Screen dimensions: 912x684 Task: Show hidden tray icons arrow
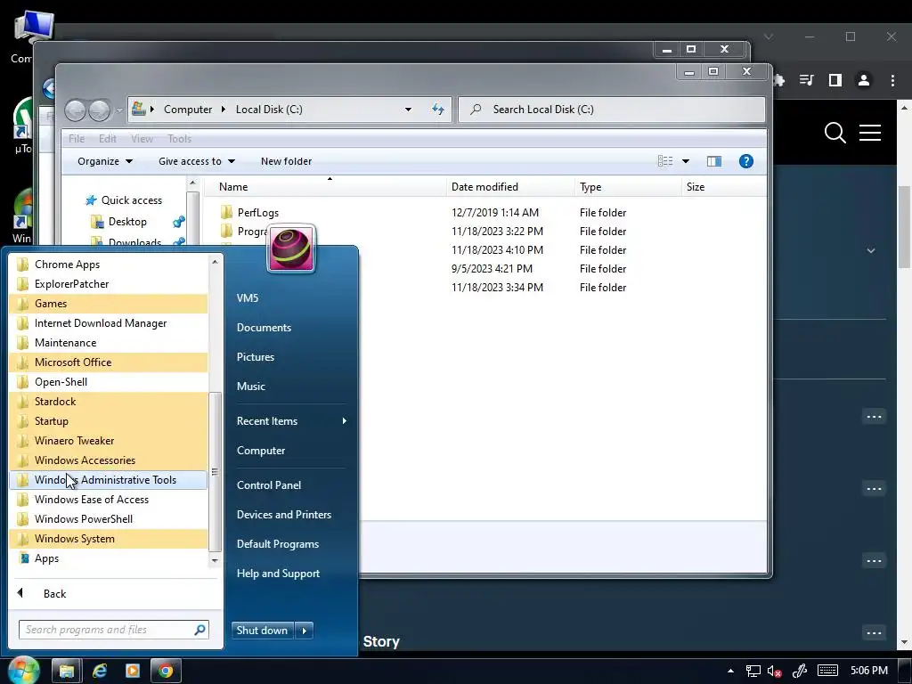point(730,671)
